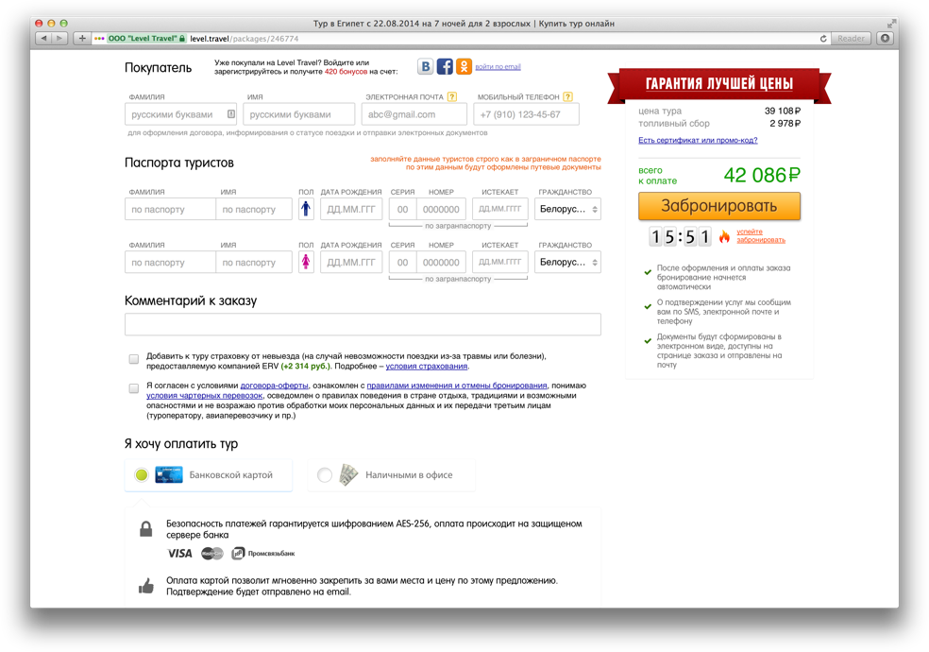Viewport: 929px width, 652px height.
Task: Focus the buyer Имя field
Action: pos(298,114)
